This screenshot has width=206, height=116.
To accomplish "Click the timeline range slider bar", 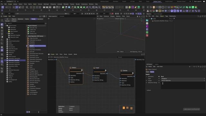I will pos(42,14).
